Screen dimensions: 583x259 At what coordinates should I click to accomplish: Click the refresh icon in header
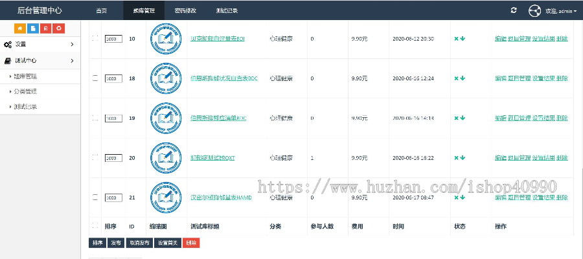pos(514,10)
